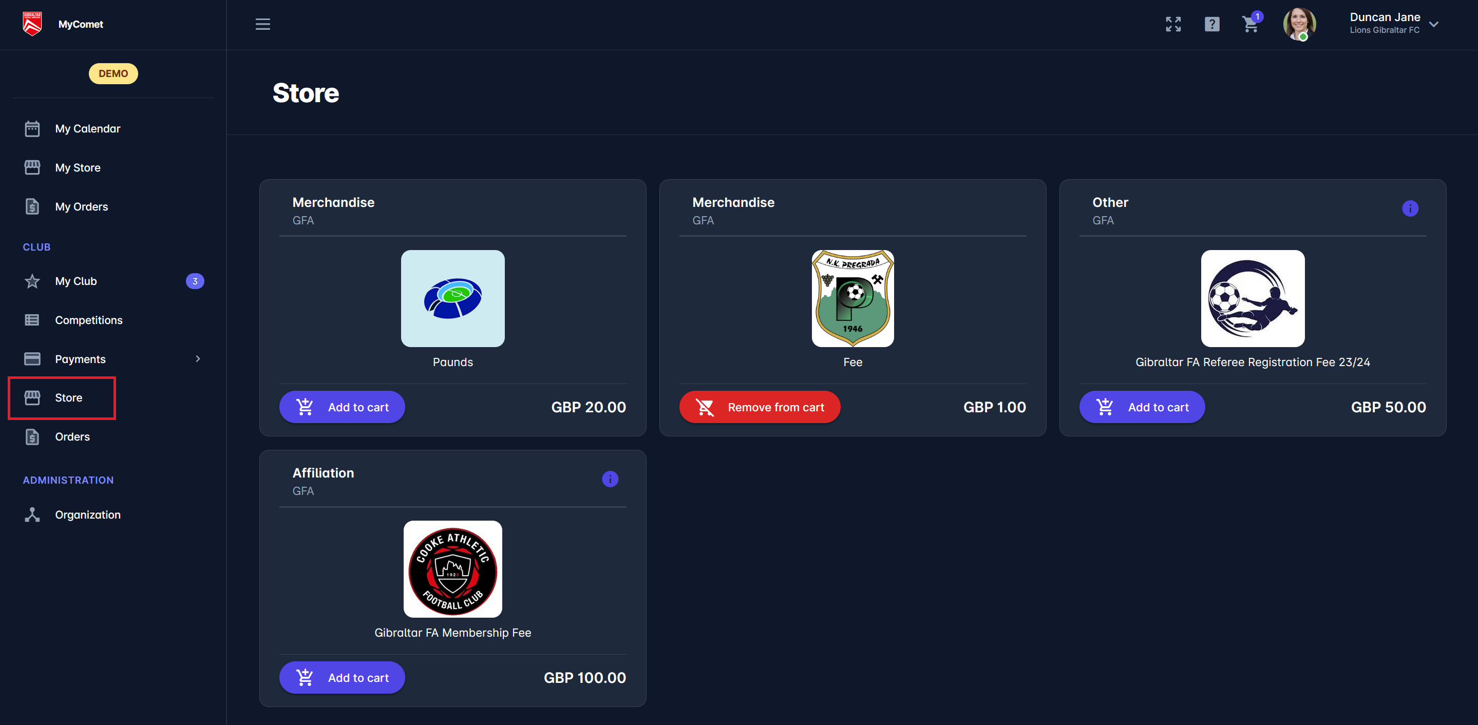Click Duncan Jane's profile avatar
1478x725 pixels.
tap(1299, 24)
